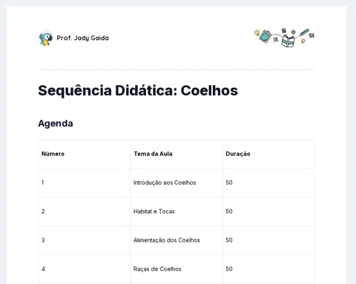Click the open book doodle icon

(288, 41)
